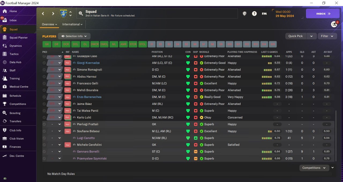Open the help question mark icon
This screenshot has height=182, width=343.
point(254,14)
